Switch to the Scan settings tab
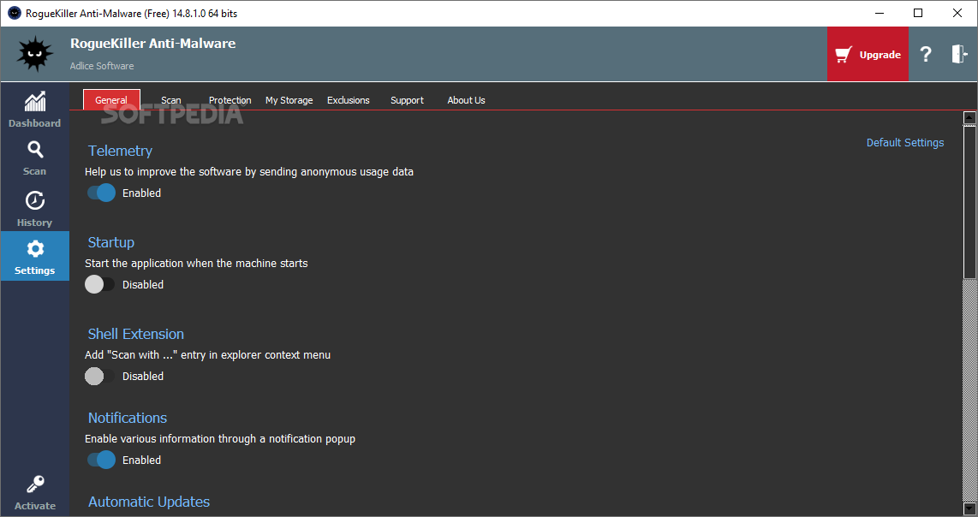Viewport: 978px width, 517px height. (x=171, y=100)
